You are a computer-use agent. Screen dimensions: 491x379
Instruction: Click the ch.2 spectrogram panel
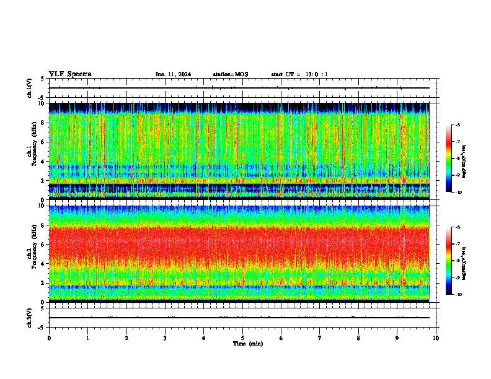(x=239, y=254)
